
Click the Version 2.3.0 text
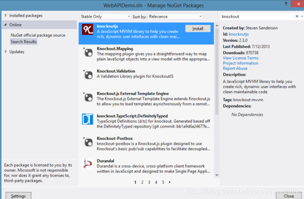click(235, 41)
